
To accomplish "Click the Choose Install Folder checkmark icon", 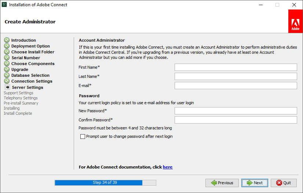I will coord(7,52).
